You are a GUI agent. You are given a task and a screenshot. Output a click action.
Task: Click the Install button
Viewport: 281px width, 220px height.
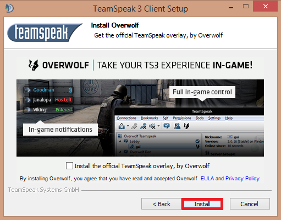click(202, 204)
